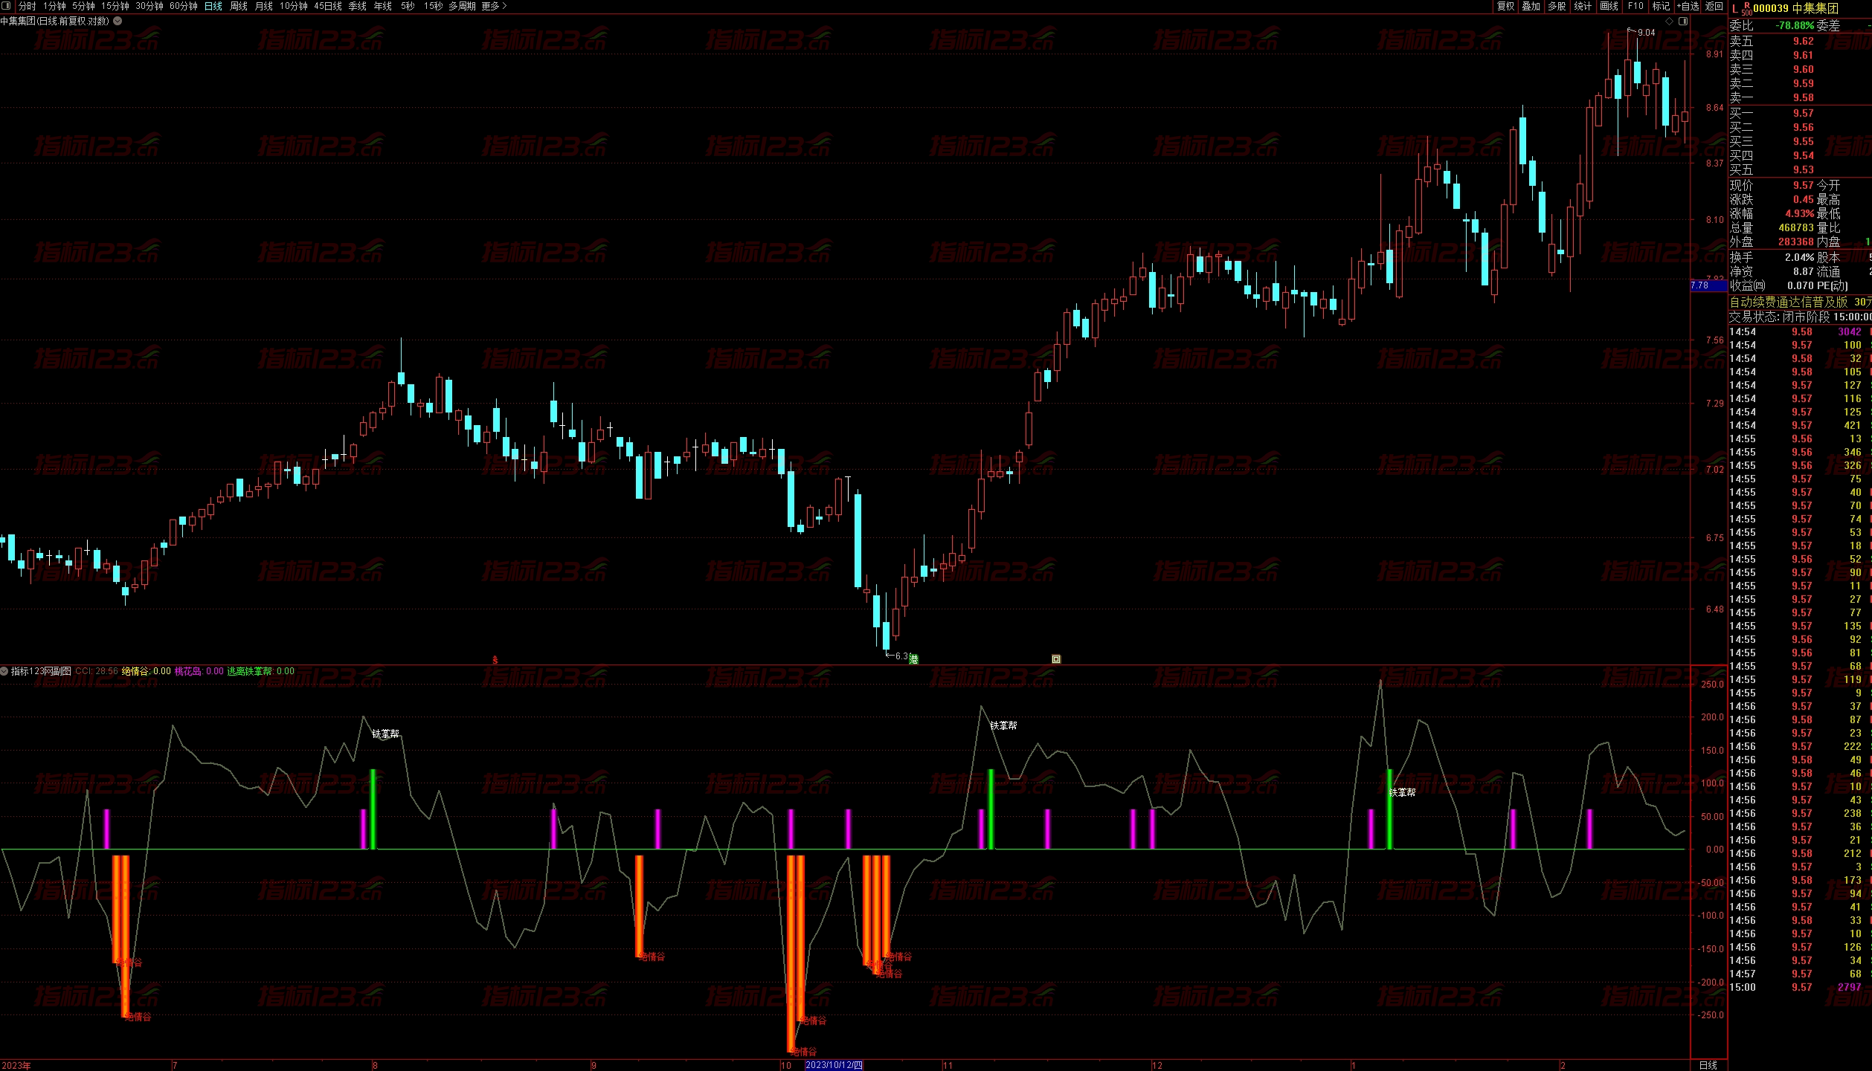Click the 收益(四) value 0.070
Screen dimensions: 1872x1071
[x=1800, y=285]
